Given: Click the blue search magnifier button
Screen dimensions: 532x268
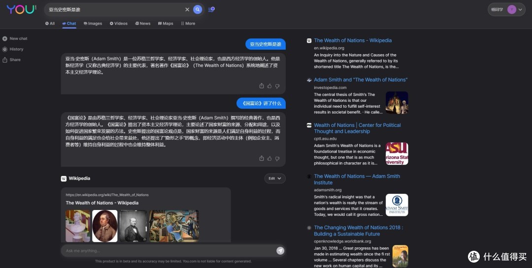Looking at the screenshot, I should click(x=198, y=9).
